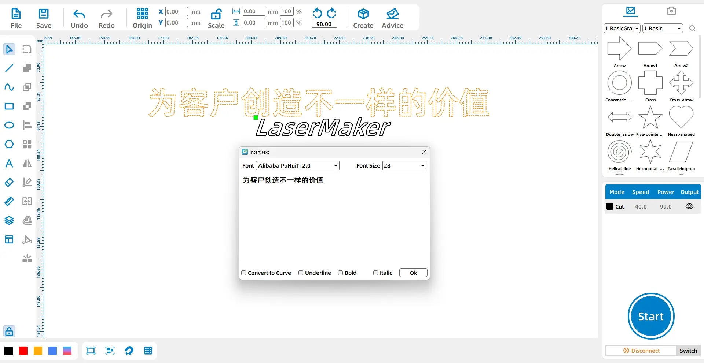
Task: Open the Origin grid selector
Action: 142,18
